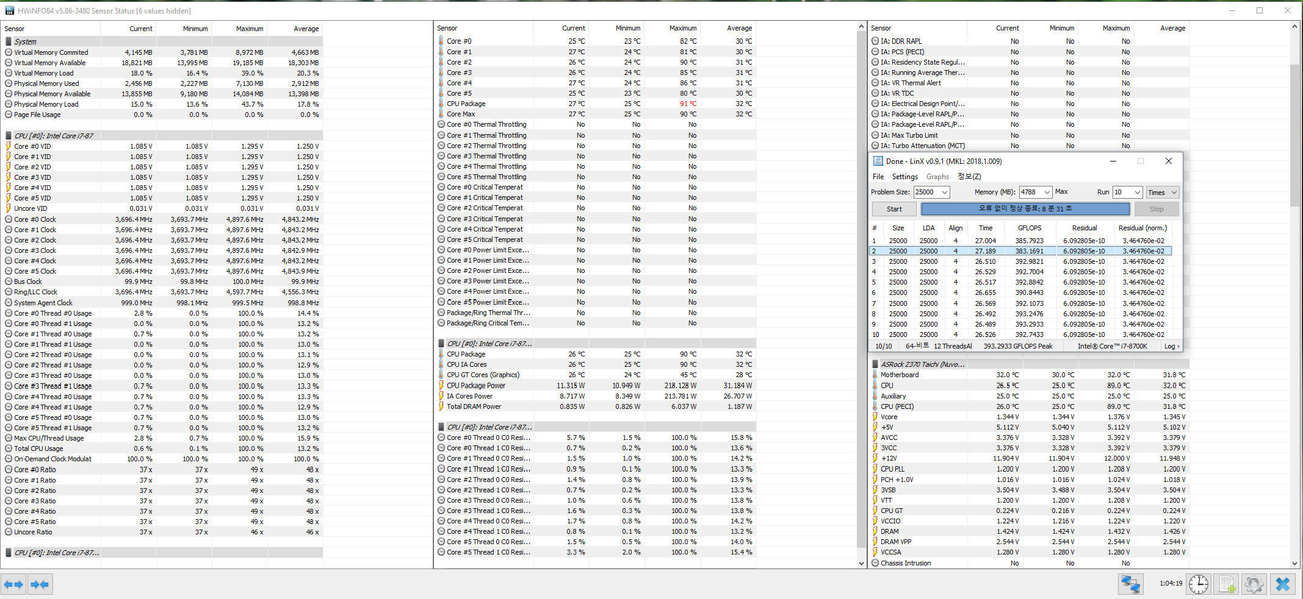The height and width of the screenshot is (599, 1303).
Task: Open sensor settings gear icon
Action: (x=1254, y=584)
